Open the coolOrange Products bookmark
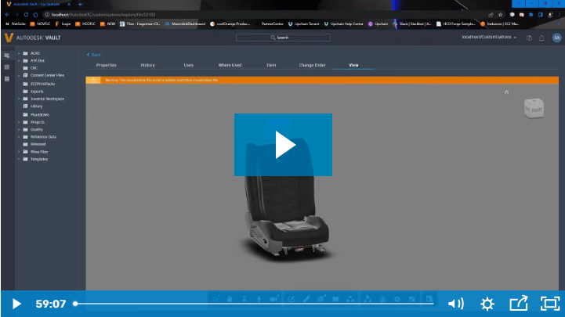Image resolution: width=565 pixels, height=317 pixels. tap(230, 23)
